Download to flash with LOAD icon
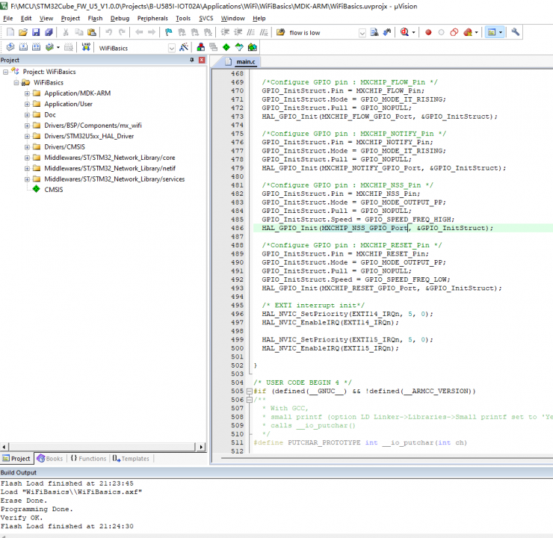This screenshot has height=538, width=553. [x=86, y=47]
